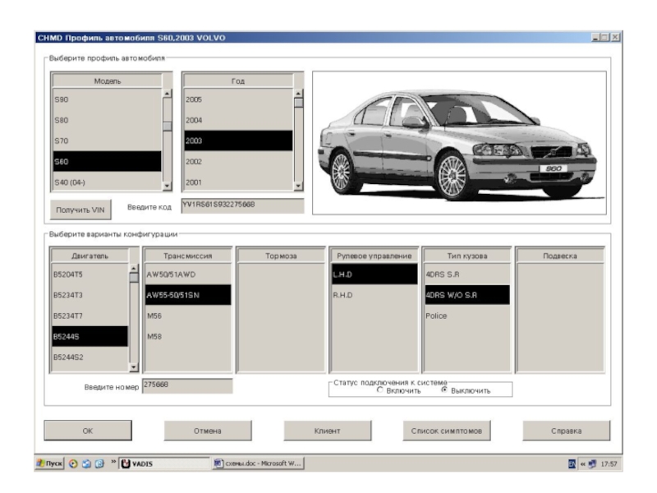Click the down arrow of the Год list
This screenshot has height=493, width=657.
tap(298, 186)
